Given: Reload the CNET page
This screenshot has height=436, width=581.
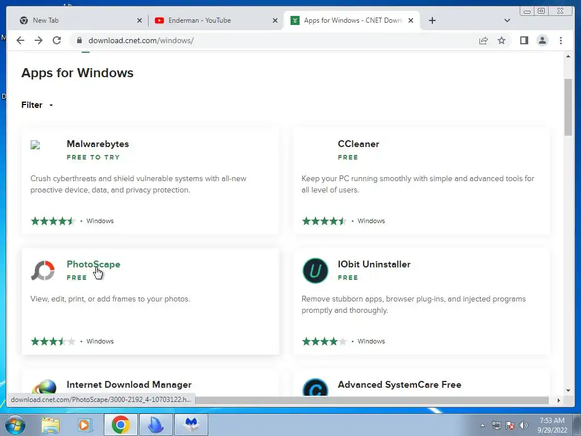Looking at the screenshot, I should (57, 40).
